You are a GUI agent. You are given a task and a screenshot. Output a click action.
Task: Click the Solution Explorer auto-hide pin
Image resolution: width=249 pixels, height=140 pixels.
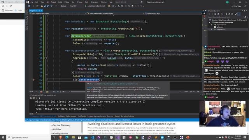coord(244,11)
